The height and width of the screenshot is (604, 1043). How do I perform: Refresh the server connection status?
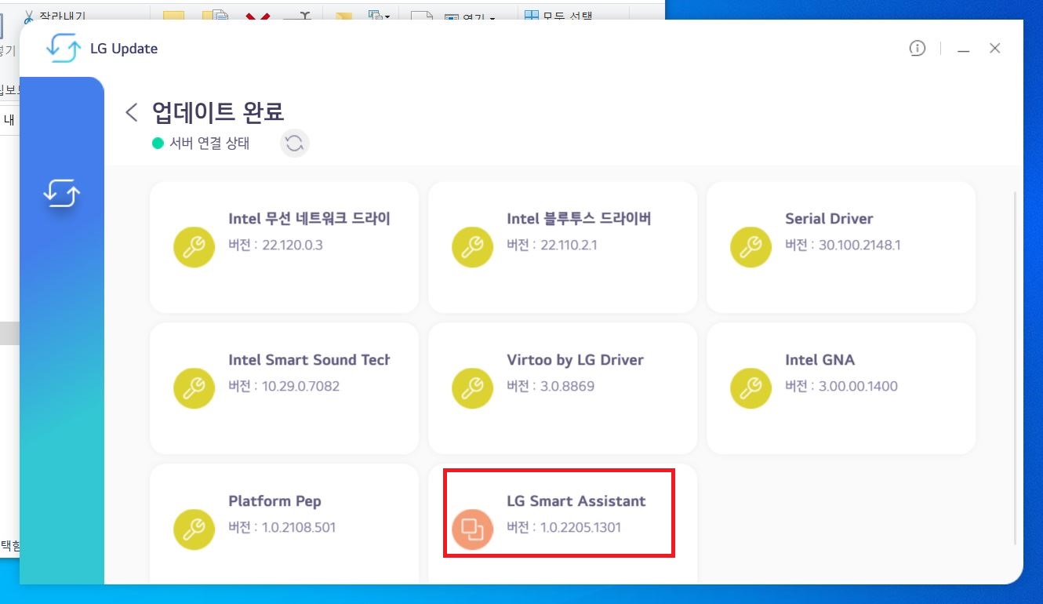point(295,144)
